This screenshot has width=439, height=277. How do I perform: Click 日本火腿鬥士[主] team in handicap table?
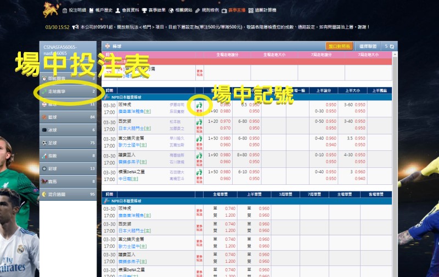point(134,128)
